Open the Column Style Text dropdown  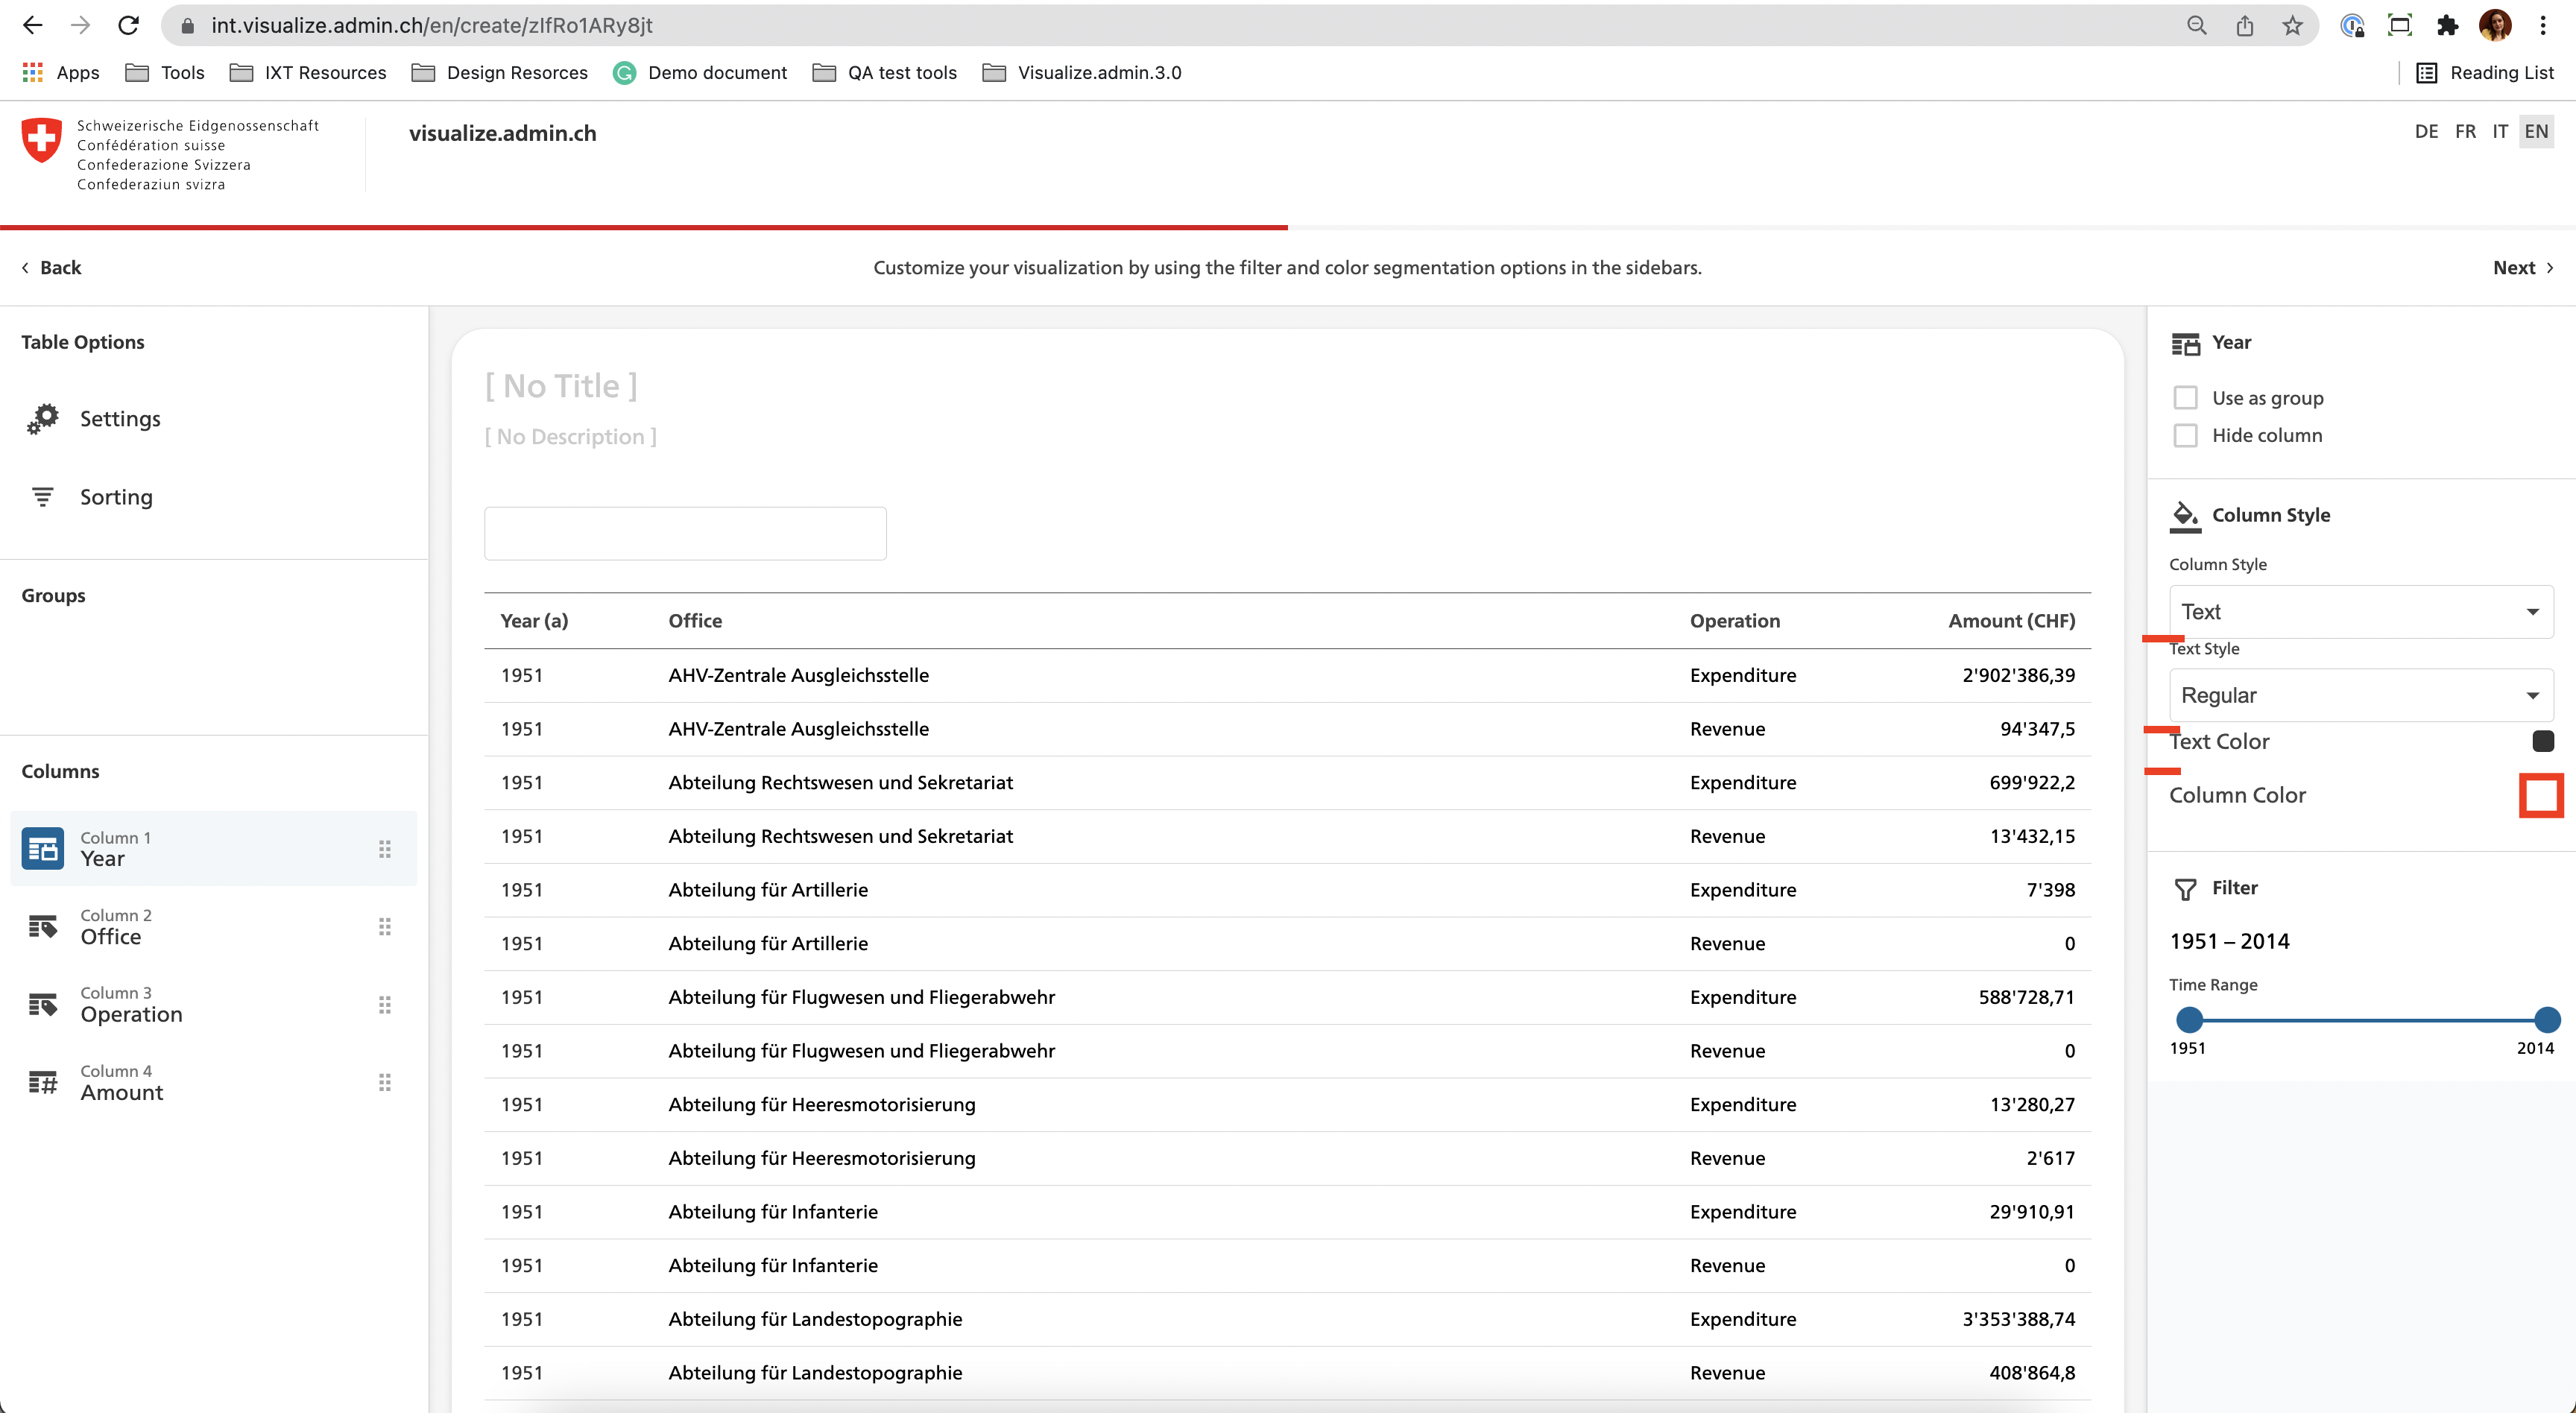pyautogui.click(x=2360, y=612)
